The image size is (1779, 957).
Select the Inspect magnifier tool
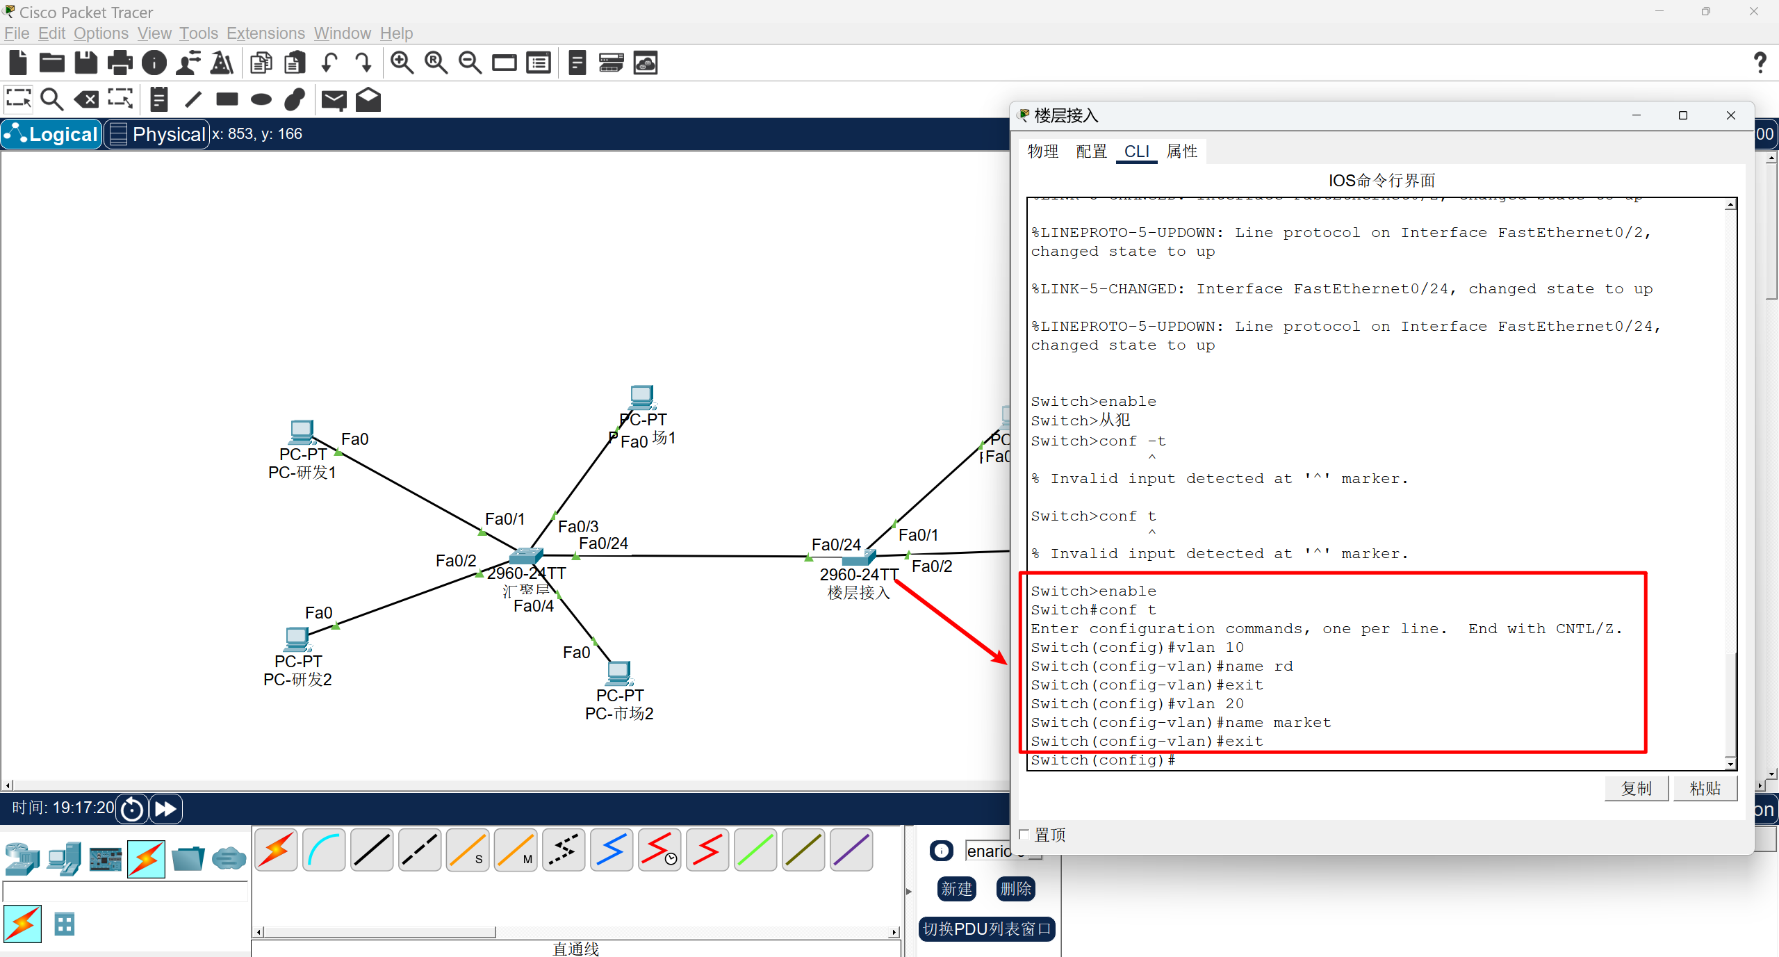pos(52,99)
